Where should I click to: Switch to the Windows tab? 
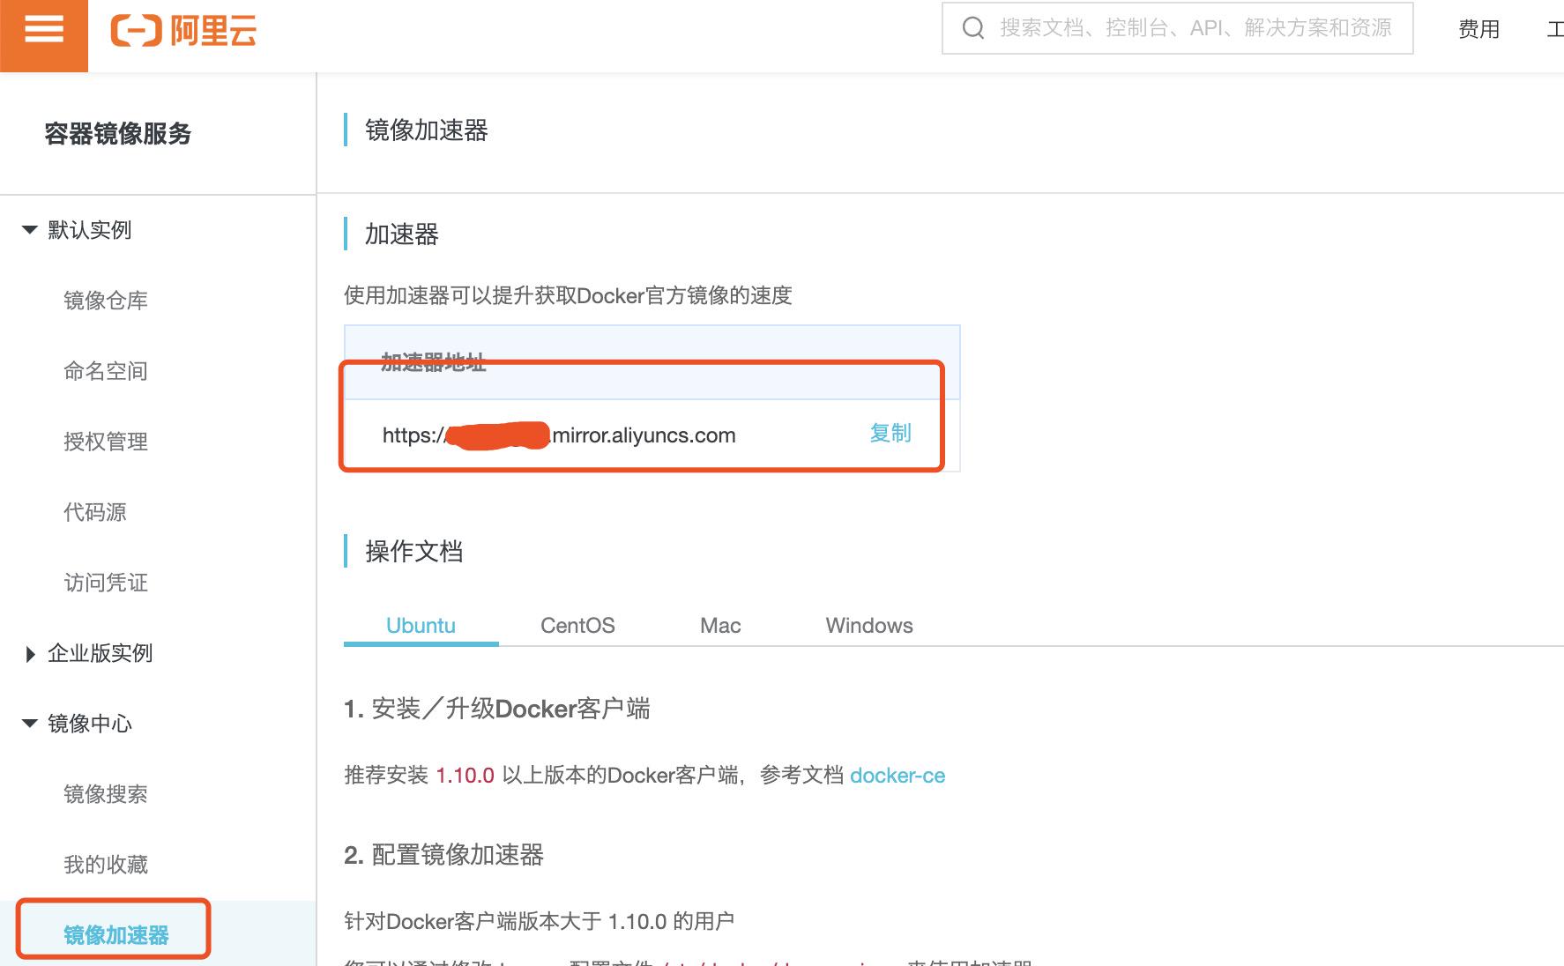pyautogui.click(x=869, y=626)
